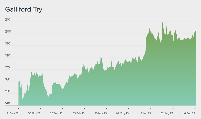This screenshot has width=201, height=119.
Task: Click the 21 Sep 22 date label
Action: pos(12,113)
